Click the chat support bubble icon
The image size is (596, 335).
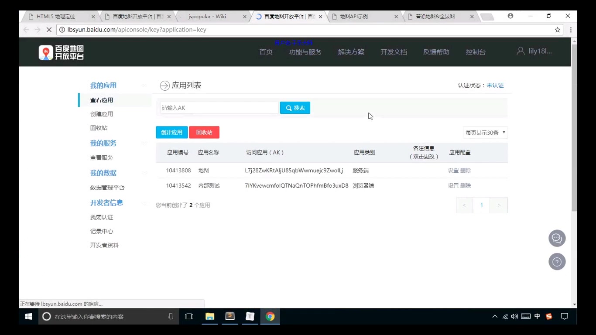coord(557,238)
